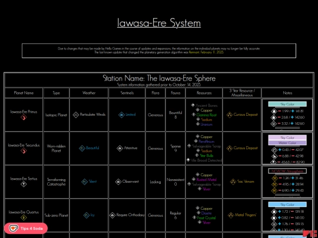
Task: Click the Planet Name column header
Action: pyautogui.click(x=24, y=93)
